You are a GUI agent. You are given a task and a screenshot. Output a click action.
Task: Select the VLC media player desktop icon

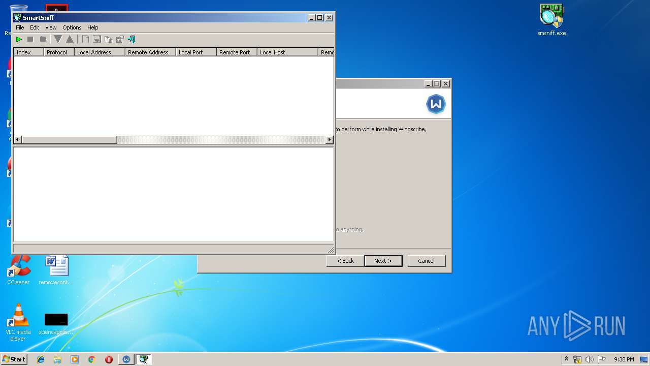click(x=18, y=322)
